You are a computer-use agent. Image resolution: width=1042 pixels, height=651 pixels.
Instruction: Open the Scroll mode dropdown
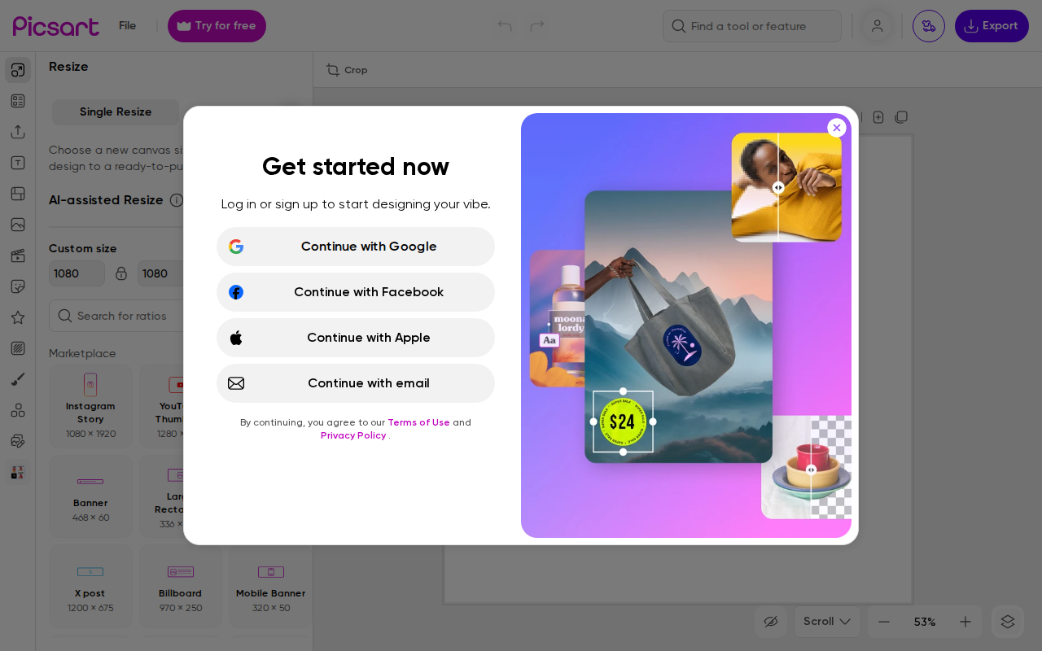point(826,622)
